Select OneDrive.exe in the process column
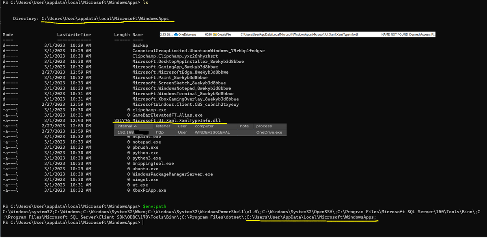 click(269, 132)
